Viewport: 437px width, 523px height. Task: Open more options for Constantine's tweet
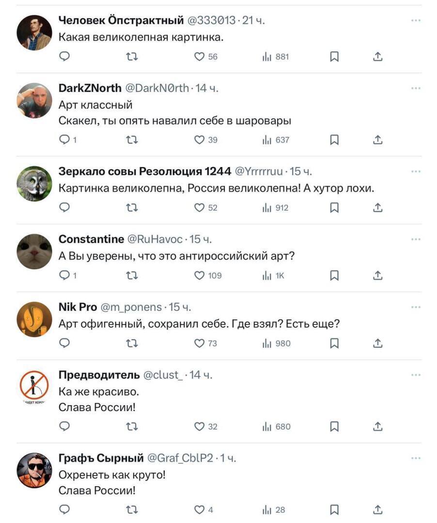[415, 239]
